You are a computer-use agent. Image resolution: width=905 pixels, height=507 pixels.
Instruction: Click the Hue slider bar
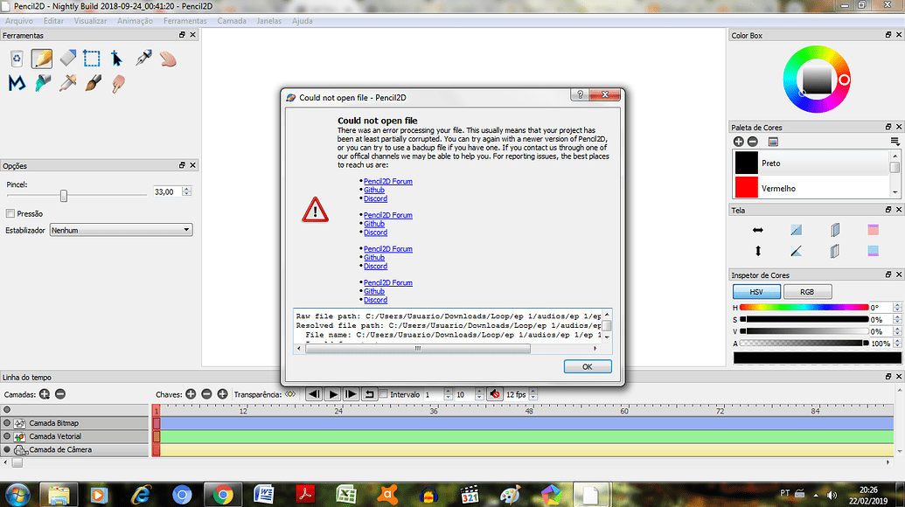[804, 308]
